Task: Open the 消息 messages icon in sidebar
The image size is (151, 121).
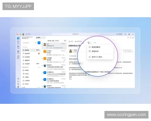Action: click(18, 42)
